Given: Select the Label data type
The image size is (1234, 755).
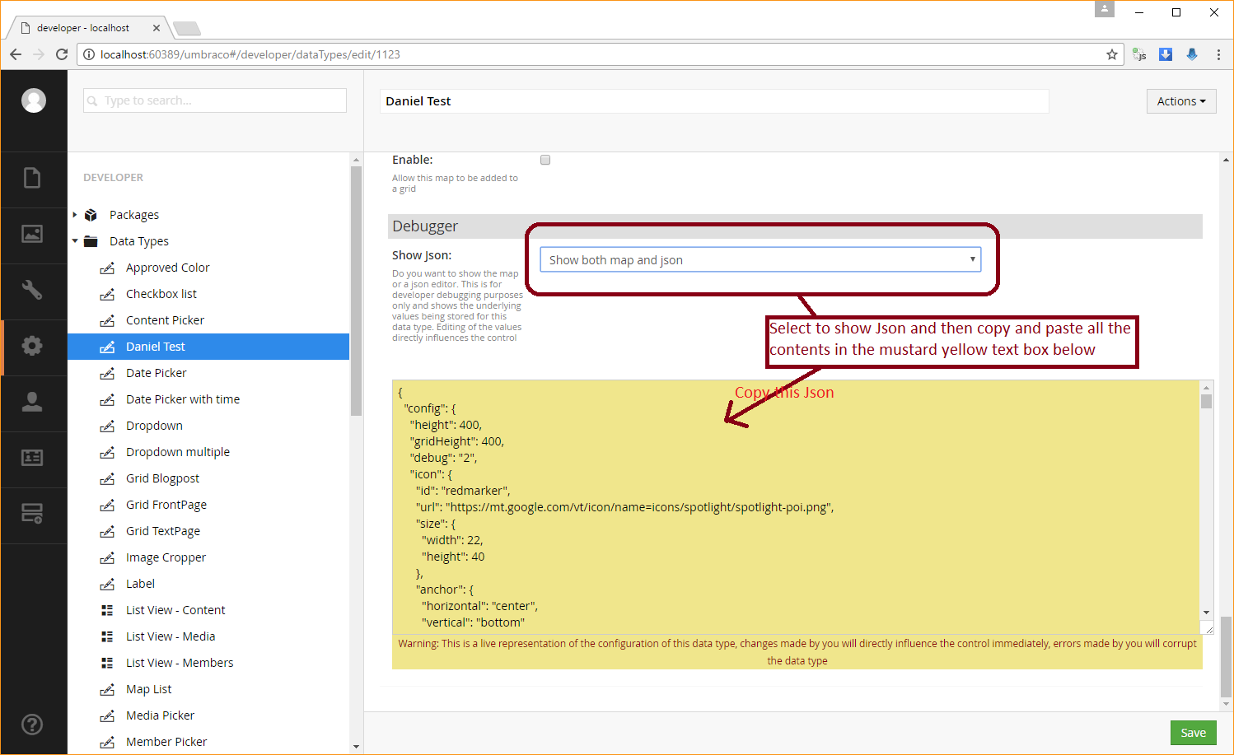Looking at the screenshot, I should click(x=140, y=584).
